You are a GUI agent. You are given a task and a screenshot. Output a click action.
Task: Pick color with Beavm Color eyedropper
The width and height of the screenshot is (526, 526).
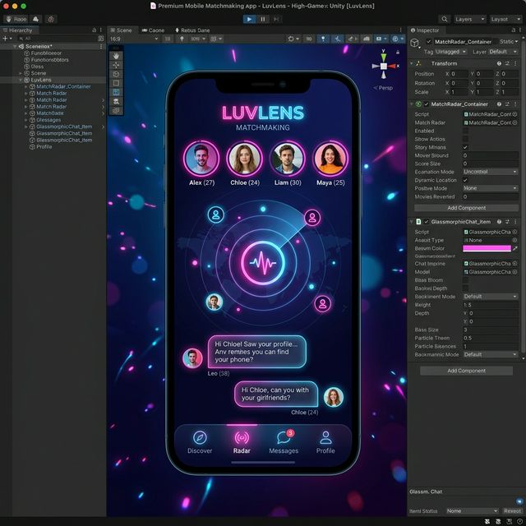[515, 248]
